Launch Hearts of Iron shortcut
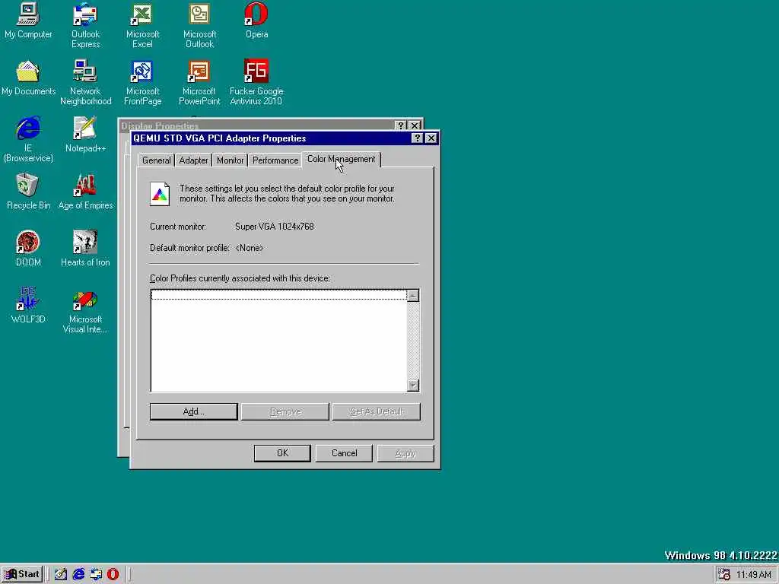Viewport: 779px width, 584px height. coord(85,249)
